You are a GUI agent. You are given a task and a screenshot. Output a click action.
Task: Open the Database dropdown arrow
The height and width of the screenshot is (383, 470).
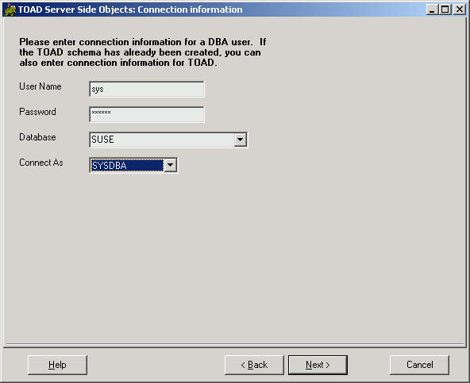point(240,140)
